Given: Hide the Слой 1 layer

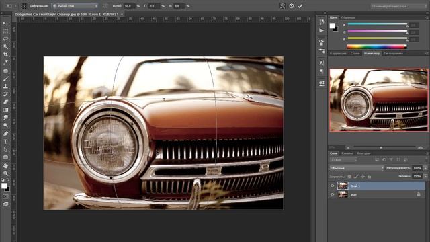Looking at the screenshot, I should pos(333,186).
